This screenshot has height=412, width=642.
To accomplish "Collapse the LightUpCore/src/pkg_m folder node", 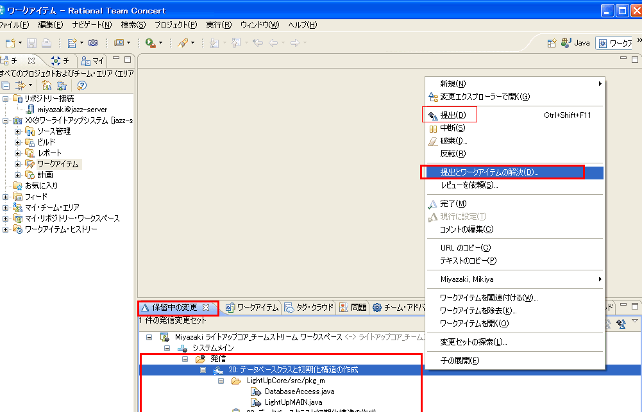I will click(221, 381).
